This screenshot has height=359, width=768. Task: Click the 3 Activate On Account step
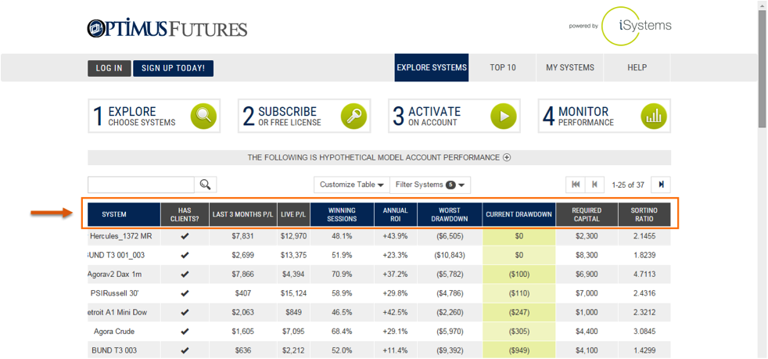454,116
